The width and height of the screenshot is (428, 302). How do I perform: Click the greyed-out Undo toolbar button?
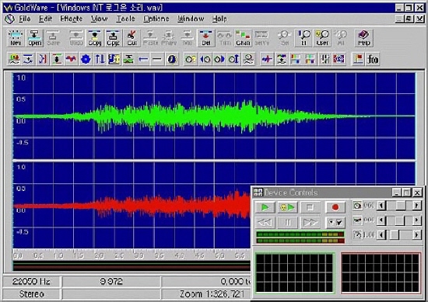(76, 38)
